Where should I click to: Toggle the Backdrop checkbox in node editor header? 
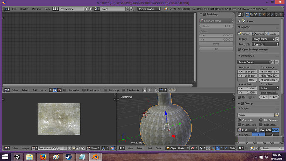point(105,90)
